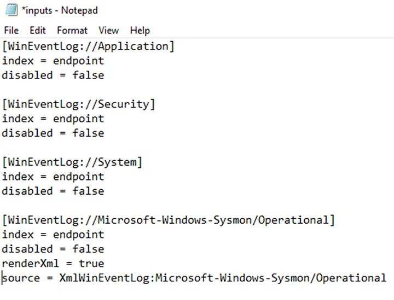
Task: Click 'index = endpoint' under Security stanza
Action: coord(53,119)
